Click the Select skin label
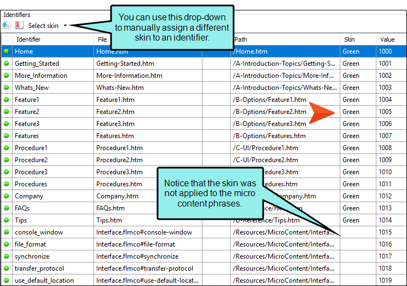Viewport: 407px width, 286px height. 43,26
